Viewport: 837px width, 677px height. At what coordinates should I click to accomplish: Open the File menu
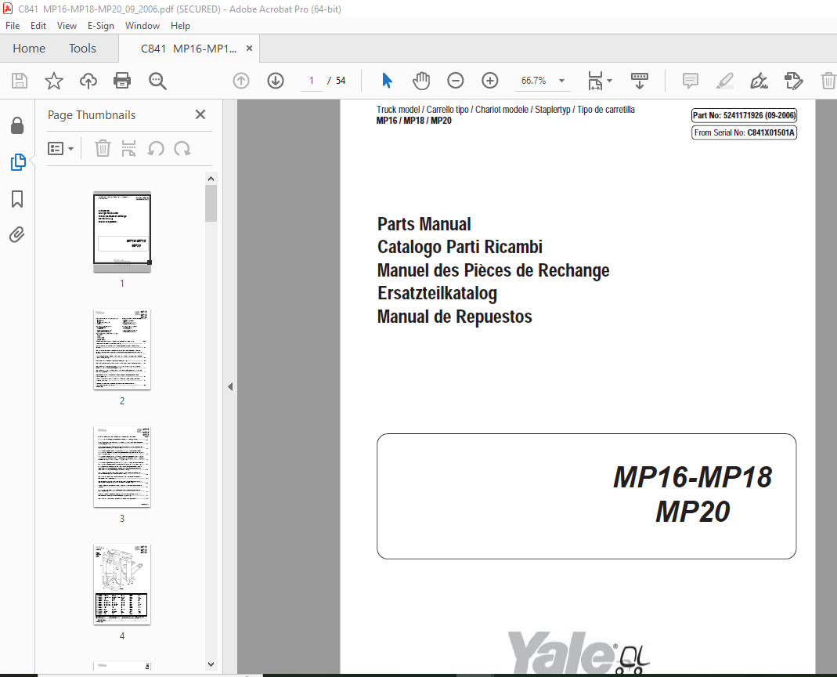[x=13, y=26]
